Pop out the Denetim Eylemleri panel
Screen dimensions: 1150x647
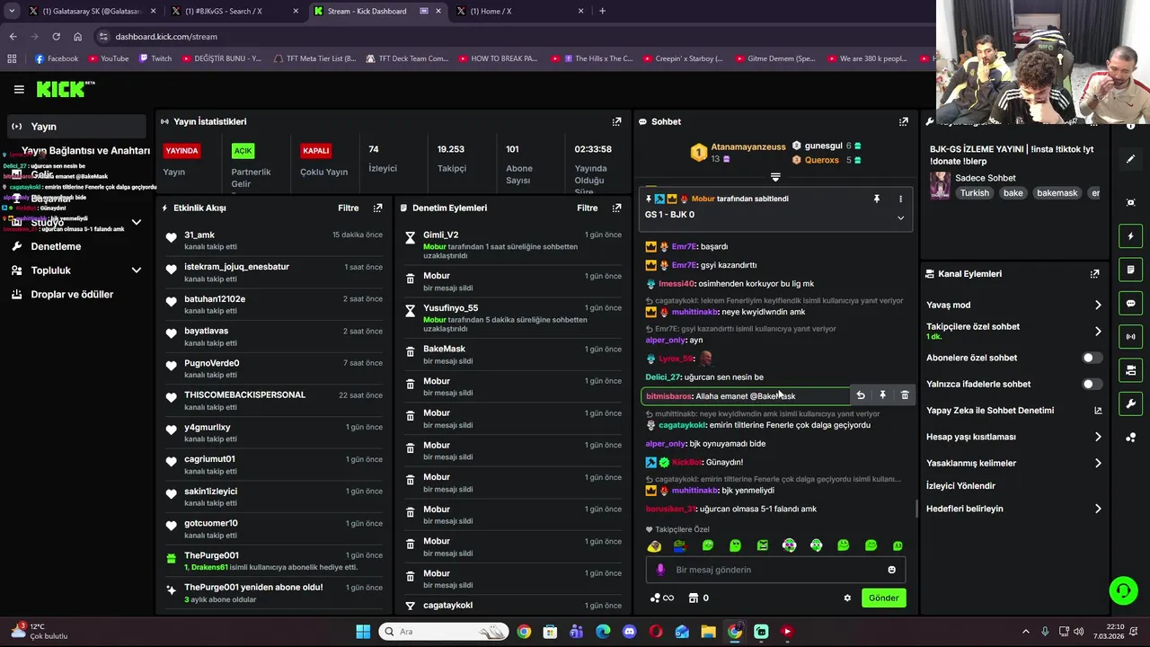coord(616,208)
